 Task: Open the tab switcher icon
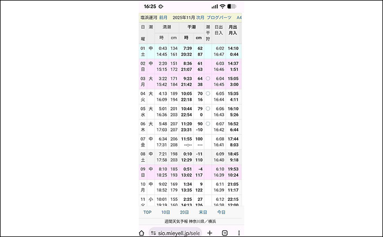tap(225, 233)
